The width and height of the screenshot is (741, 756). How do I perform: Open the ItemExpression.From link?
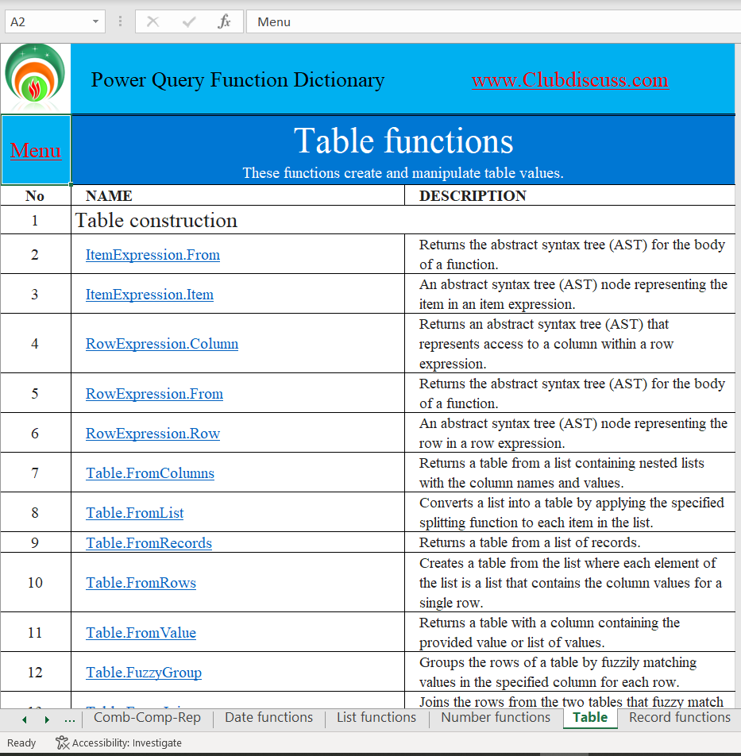tap(152, 255)
